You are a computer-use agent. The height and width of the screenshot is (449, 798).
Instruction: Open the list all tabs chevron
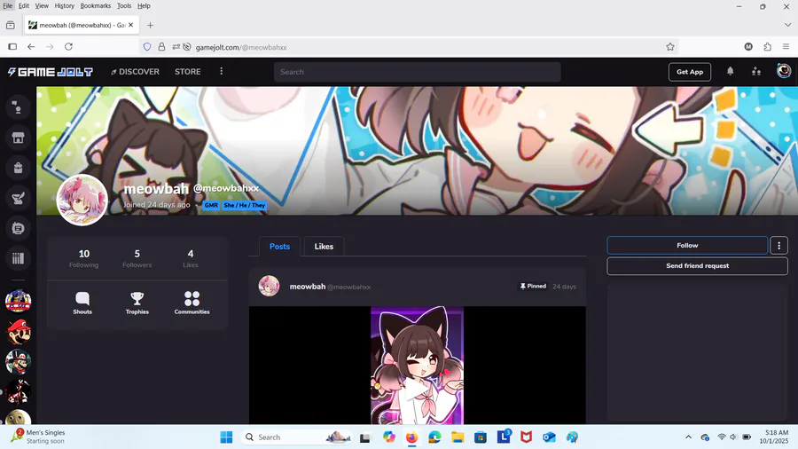click(x=787, y=25)
